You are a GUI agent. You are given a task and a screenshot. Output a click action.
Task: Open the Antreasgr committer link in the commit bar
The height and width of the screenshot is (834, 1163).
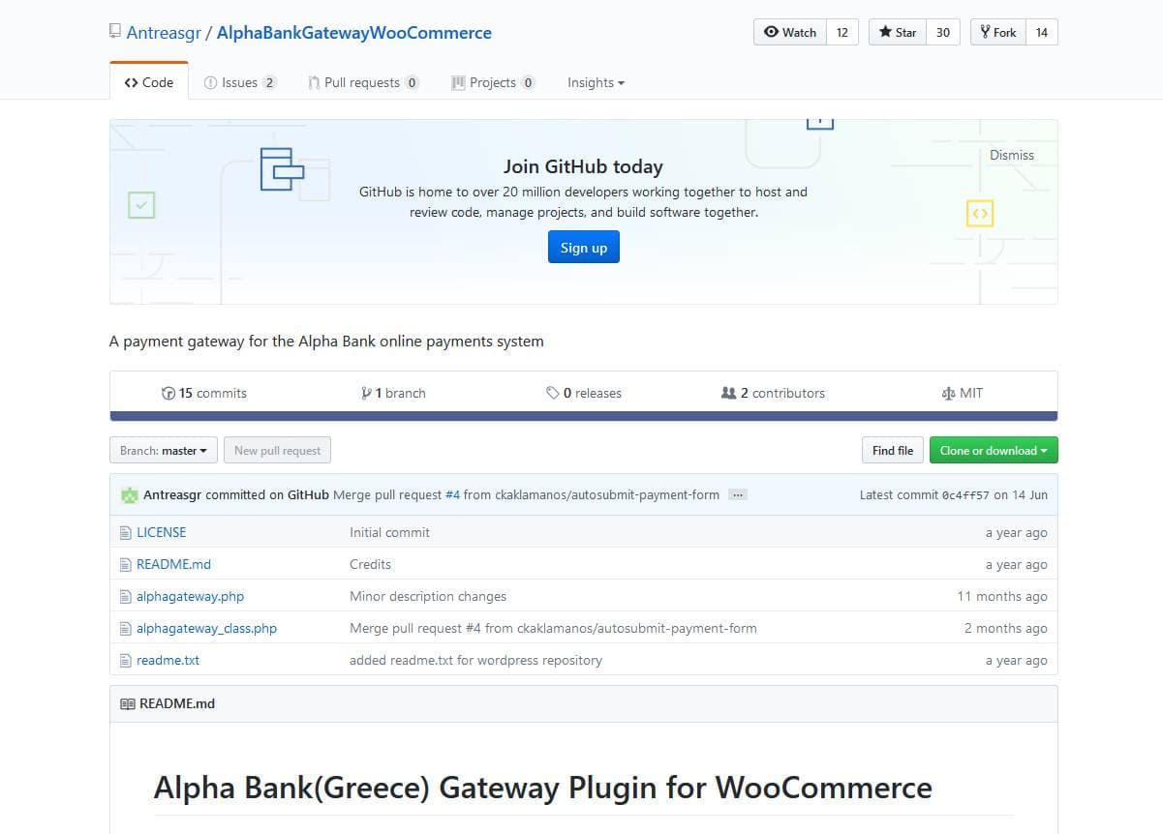pos(172,494)
